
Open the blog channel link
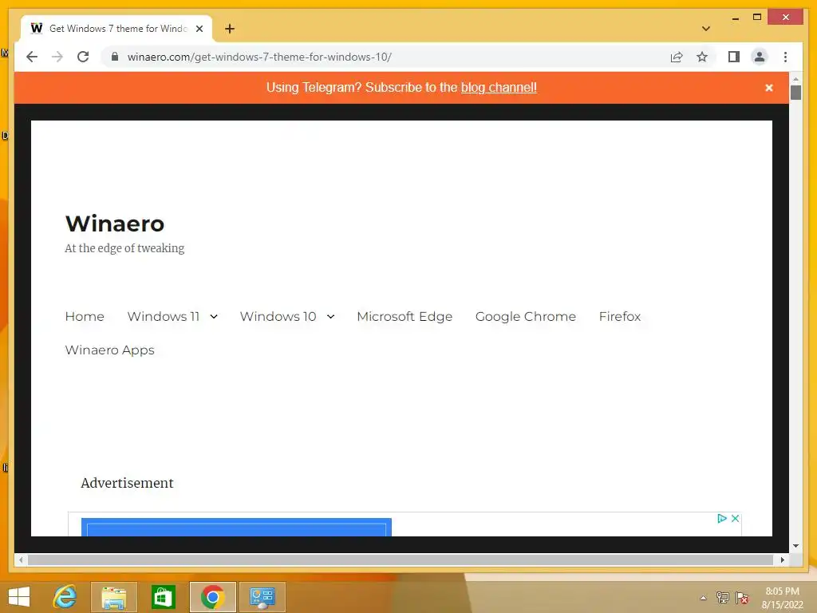point(499,87)
